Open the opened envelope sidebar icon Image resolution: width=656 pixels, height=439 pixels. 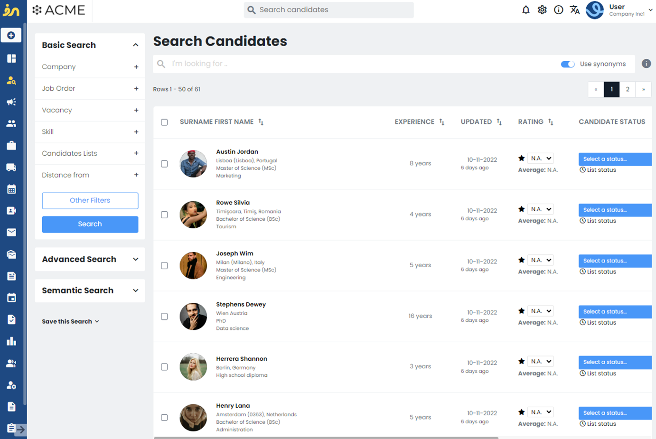click(11, 254)
